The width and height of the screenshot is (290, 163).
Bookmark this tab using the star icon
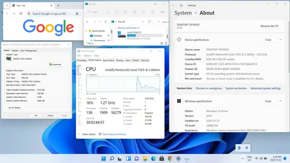coord(77,14)
